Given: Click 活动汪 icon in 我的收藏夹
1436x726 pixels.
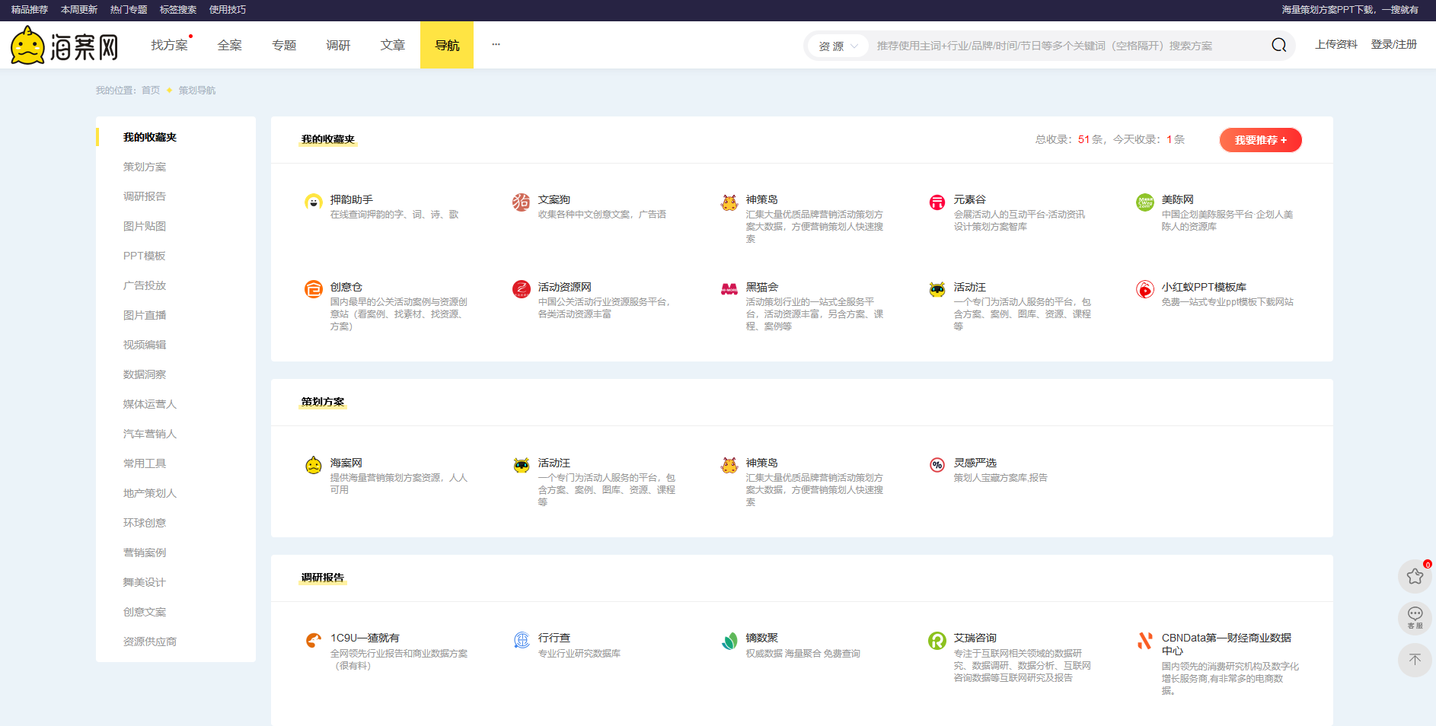Looking at the screenshot, I should [x=937, y=289].
